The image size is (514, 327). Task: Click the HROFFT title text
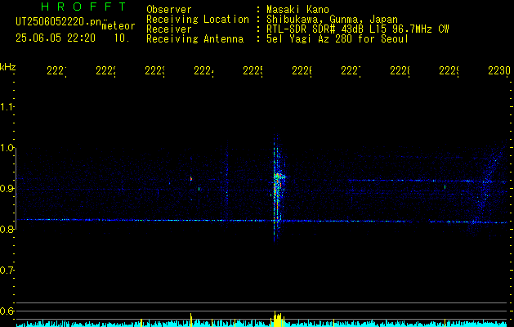tap(84, 7)
